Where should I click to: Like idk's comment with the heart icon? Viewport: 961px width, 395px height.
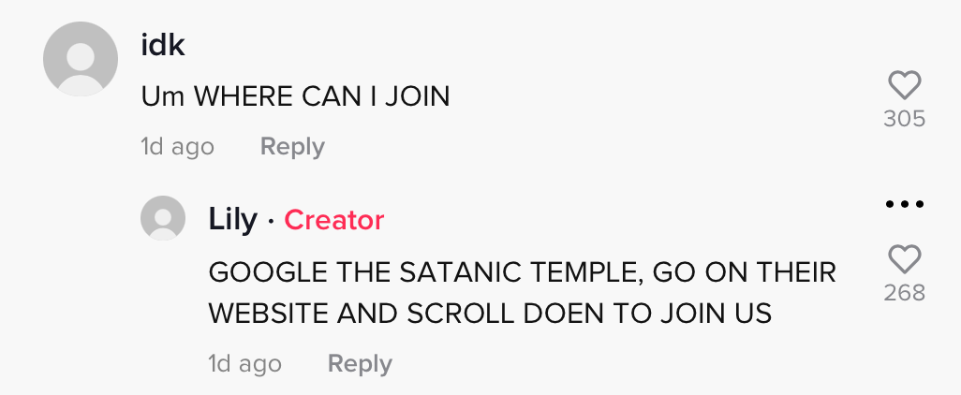(x=905, y=86)
